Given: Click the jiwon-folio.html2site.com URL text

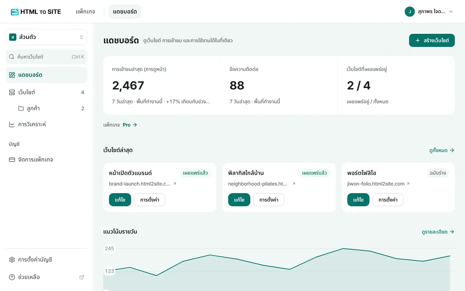Looking at the screenshot, I should click(x=376, y=184).
